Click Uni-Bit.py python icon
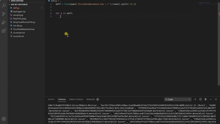220x124 pixels. 11,25
